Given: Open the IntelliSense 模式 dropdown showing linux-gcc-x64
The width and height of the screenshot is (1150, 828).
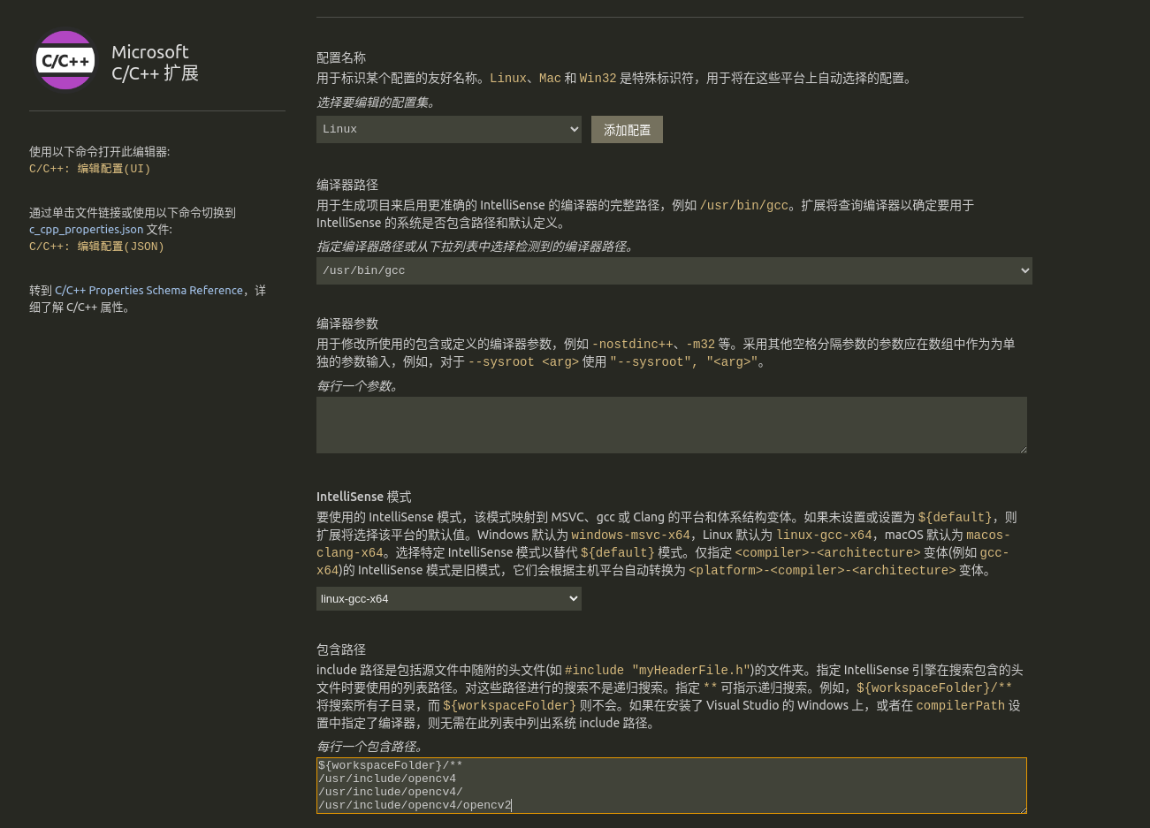Looking at the screenshot, I should point(448,598).
